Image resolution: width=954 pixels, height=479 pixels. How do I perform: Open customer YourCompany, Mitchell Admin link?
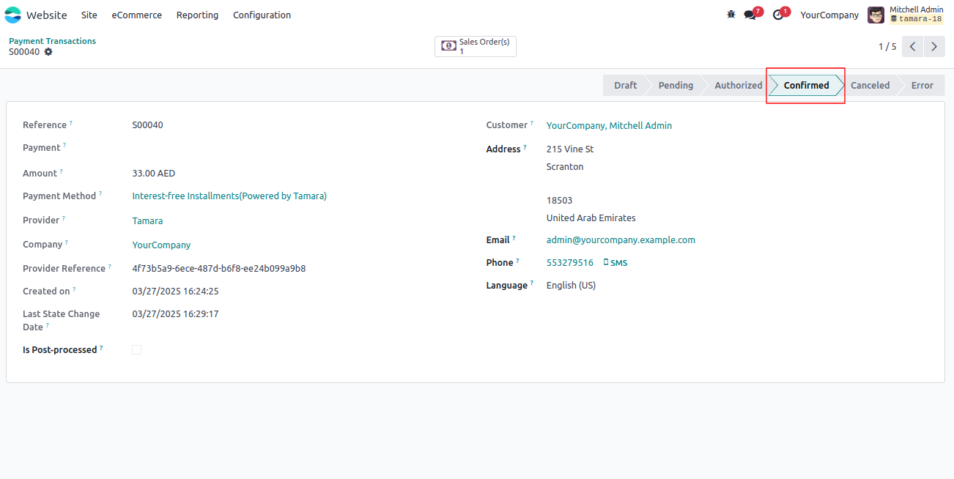click(609, 125)
